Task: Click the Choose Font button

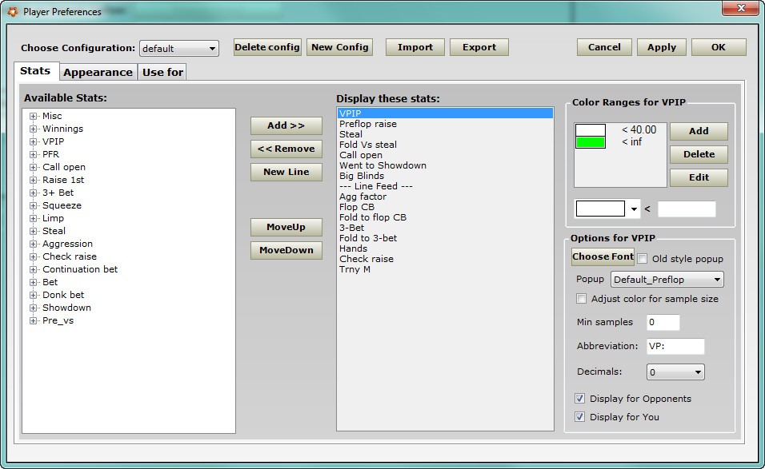Action: click(603, 256)
